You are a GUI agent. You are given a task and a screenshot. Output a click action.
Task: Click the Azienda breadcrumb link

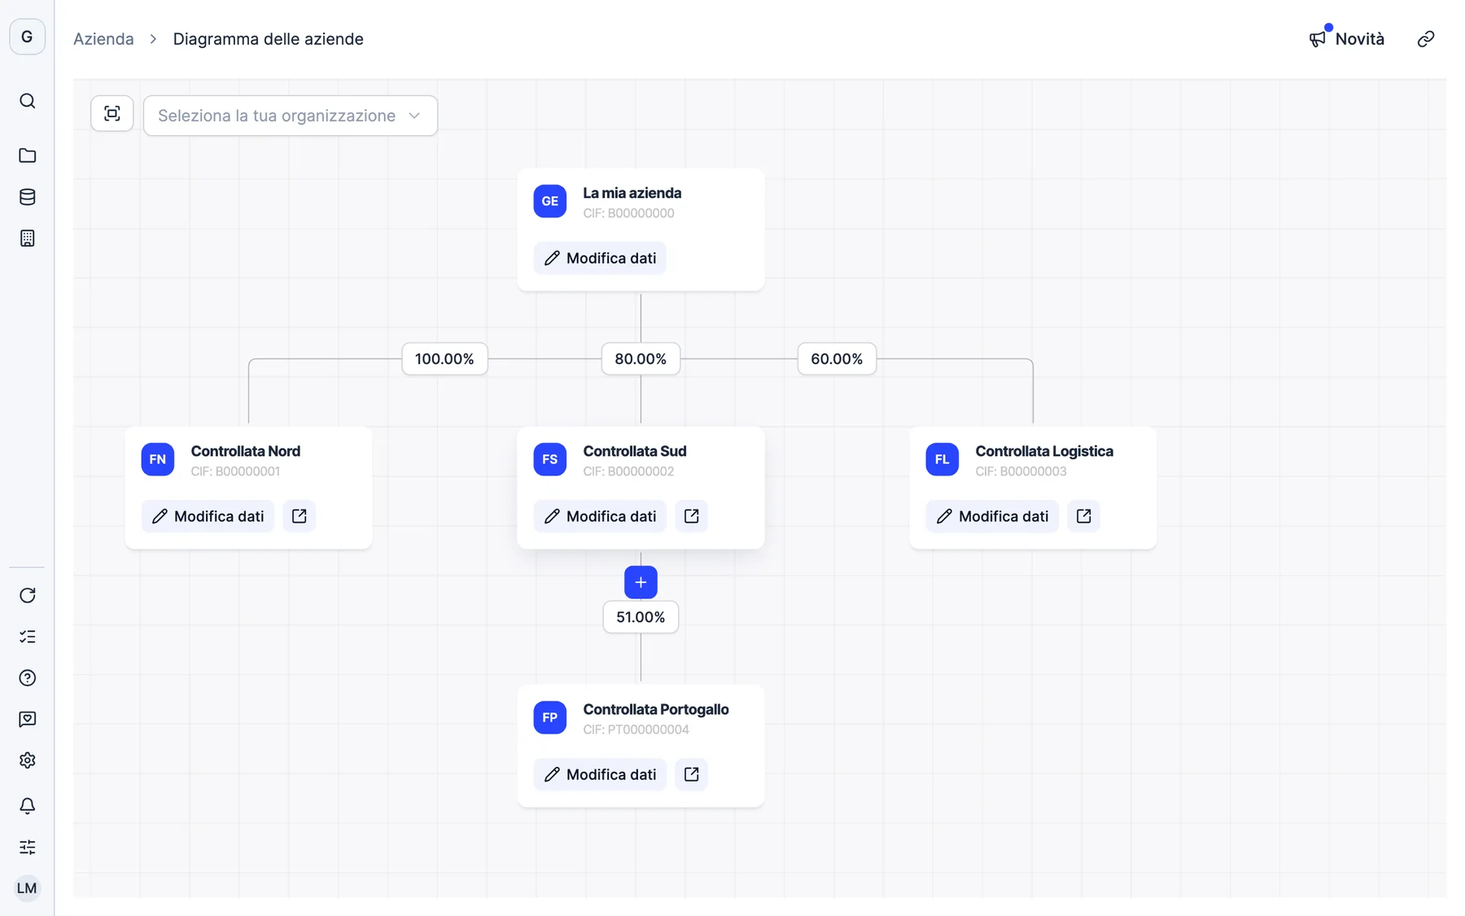(x=103, y=39)
